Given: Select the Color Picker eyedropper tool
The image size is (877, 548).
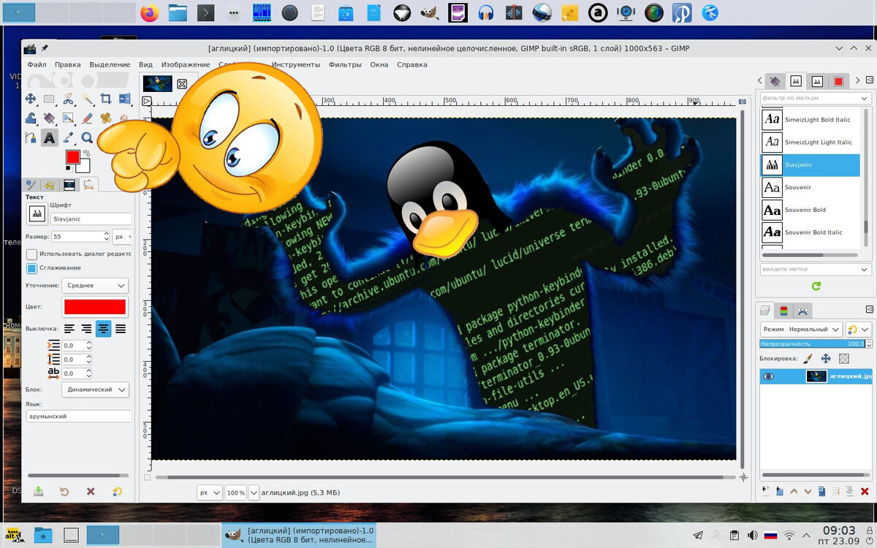Looking at the screenshot, I should [x=69, y=137].
